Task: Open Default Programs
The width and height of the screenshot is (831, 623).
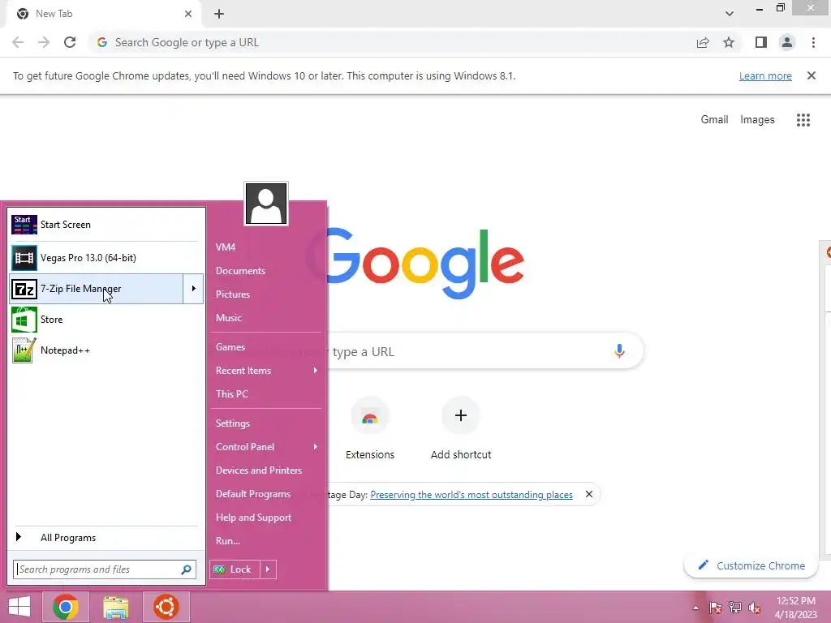Action: (x=253, y=494)
